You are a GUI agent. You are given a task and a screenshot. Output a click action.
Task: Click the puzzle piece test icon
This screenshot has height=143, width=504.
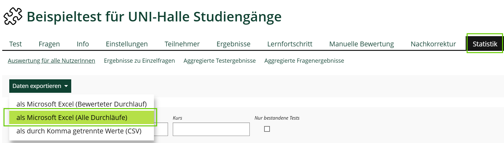pyautogui.click(x=13, y=16)
